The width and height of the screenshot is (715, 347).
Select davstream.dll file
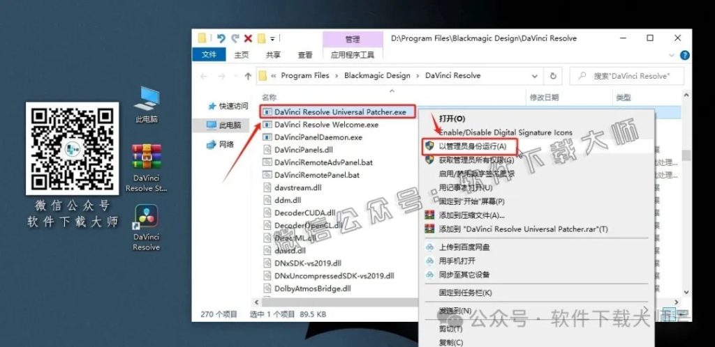point(297,187)
